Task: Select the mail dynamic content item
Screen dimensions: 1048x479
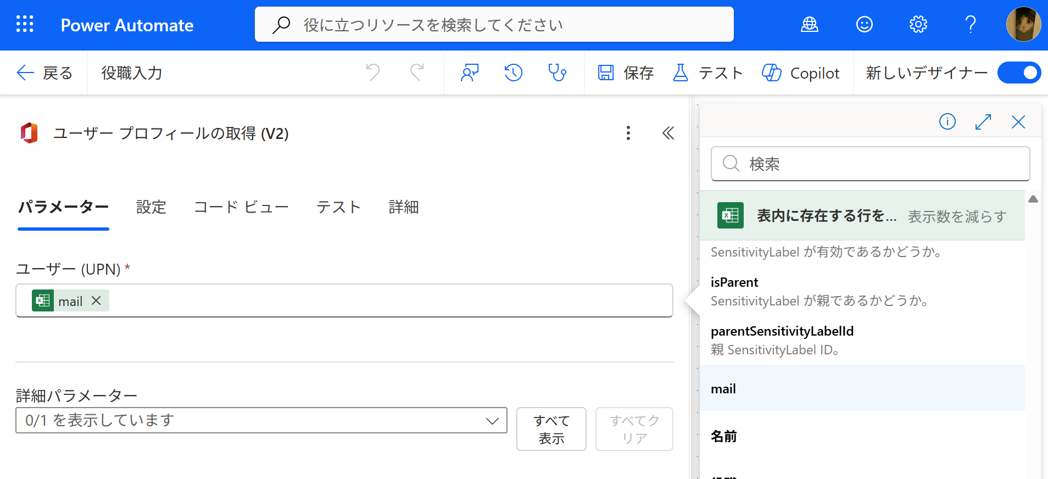Action: coord(723,389)
